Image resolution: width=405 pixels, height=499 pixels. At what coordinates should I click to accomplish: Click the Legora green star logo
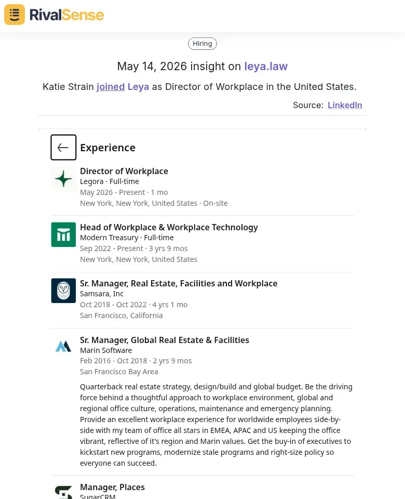[x=63, y=178]
